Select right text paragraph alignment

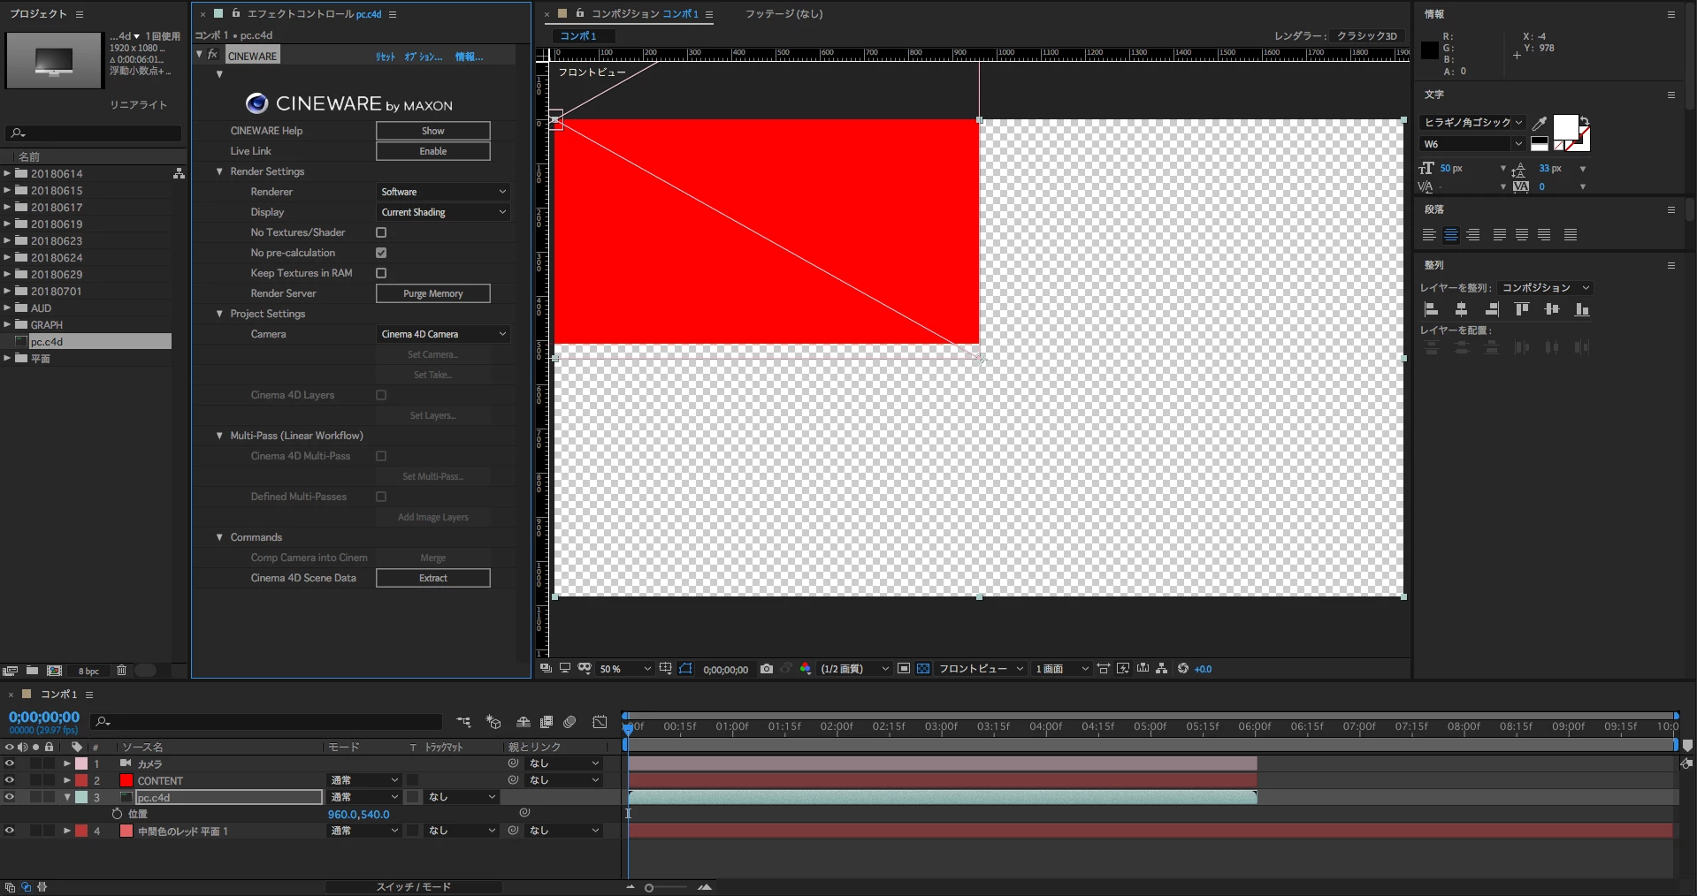(x=1473, y=235)
